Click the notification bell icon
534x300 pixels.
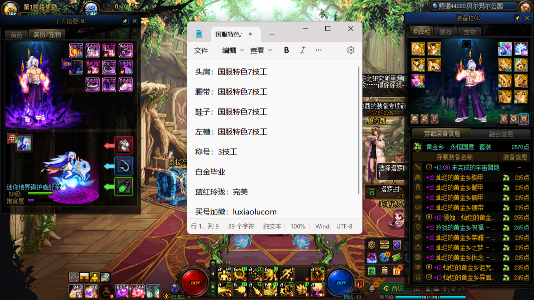pyautogui.click(x=371, y=288)
